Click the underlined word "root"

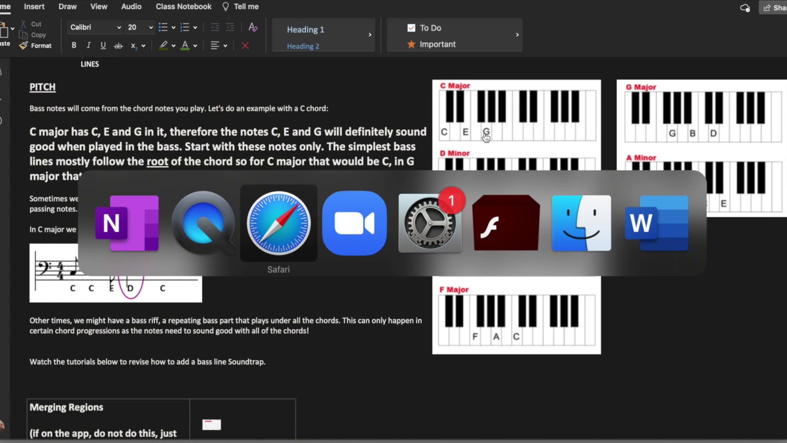157,162
